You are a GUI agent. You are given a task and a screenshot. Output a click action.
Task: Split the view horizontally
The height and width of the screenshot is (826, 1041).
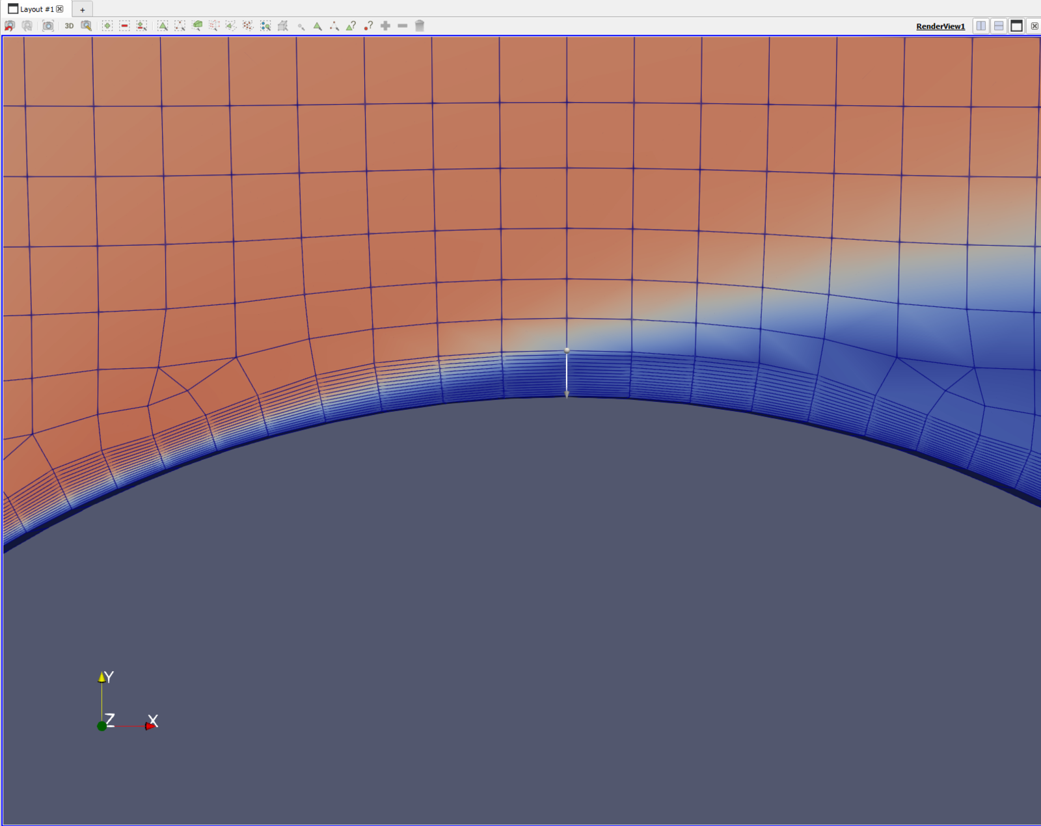click(981, 26)
